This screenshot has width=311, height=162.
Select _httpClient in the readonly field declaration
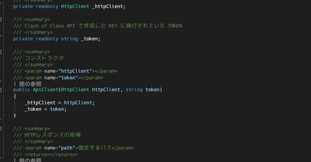[108, 6]
